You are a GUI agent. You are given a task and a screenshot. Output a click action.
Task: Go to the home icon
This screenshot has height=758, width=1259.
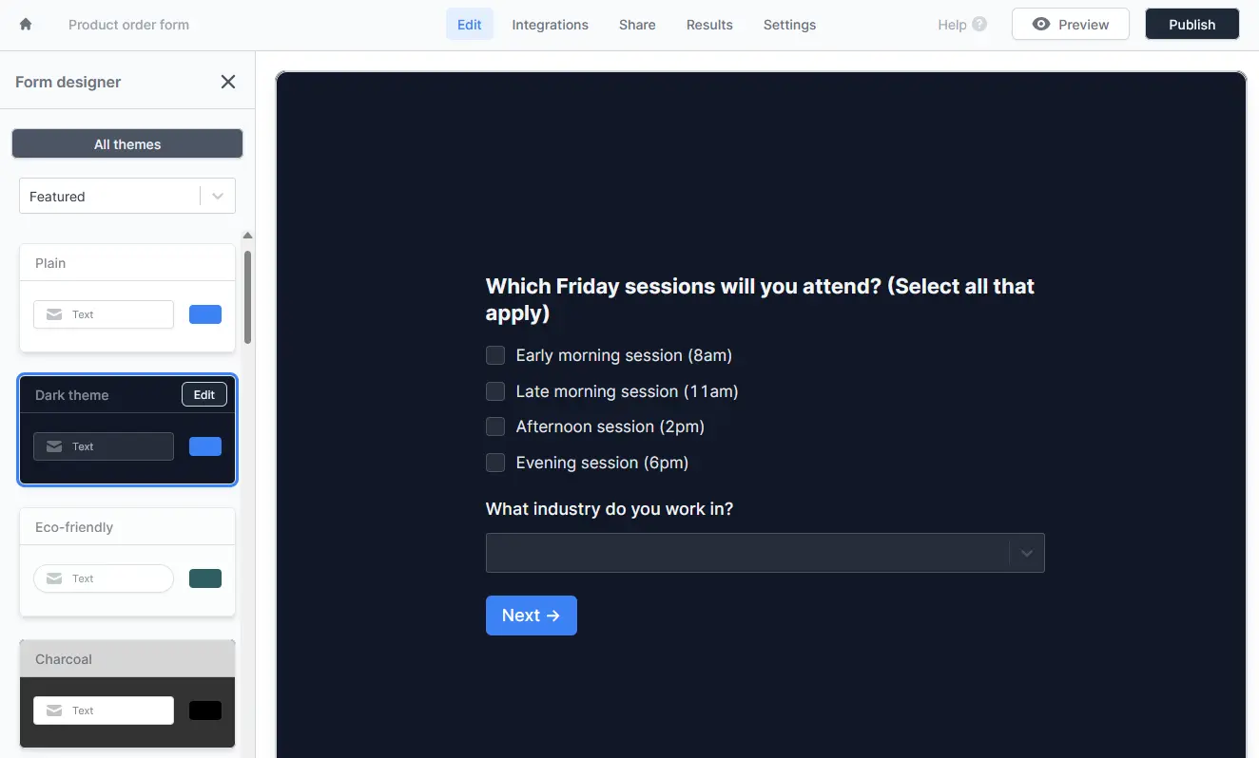(x=26, y=25)
